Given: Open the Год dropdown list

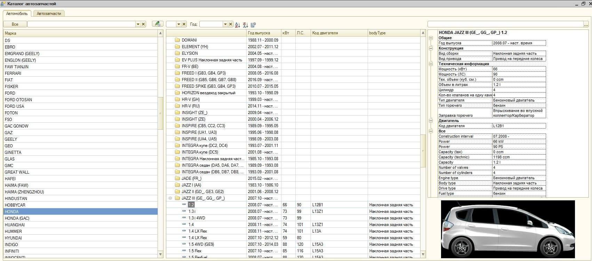Looking at the screenshot, I should 225,24.
